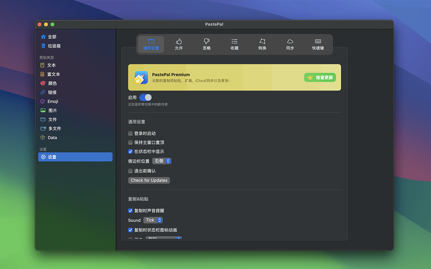
Task: Click the 正在监听剪切板中的新内容 status text
Action: point(148,105)
